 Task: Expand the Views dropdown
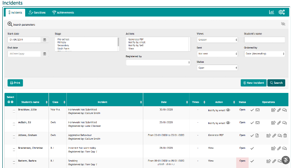(217, 40)
